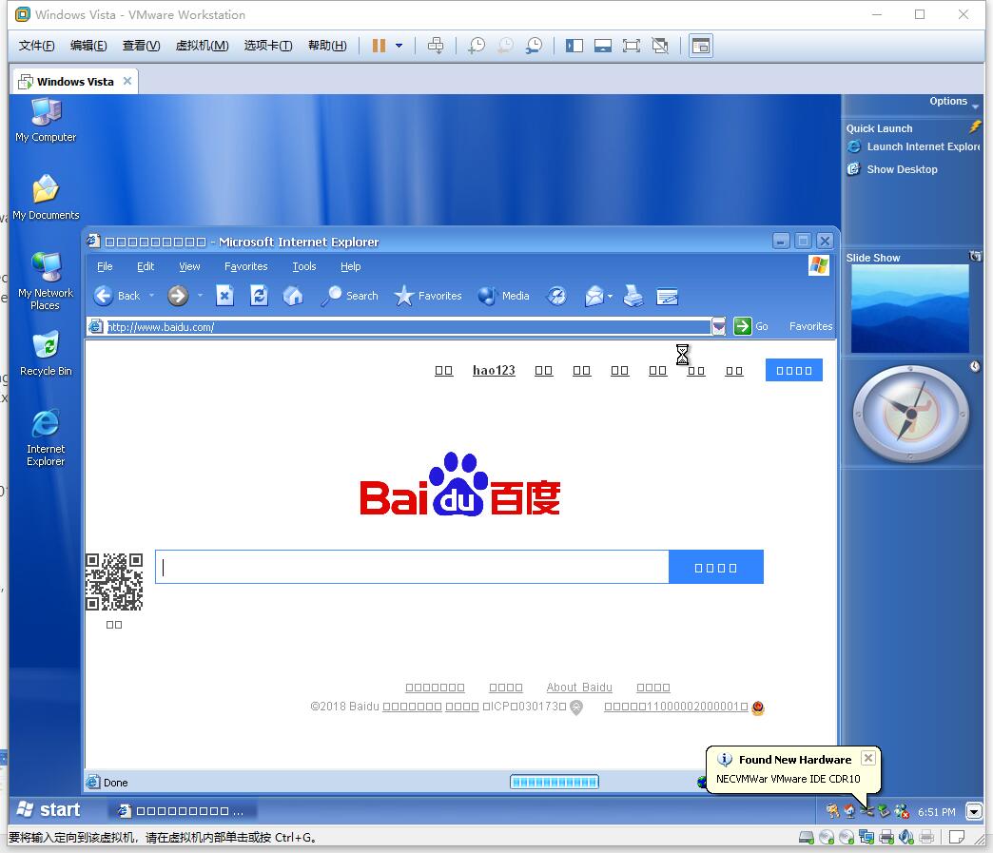Click Launch Internet Explorer in Quick Launch
Screen dimensions: 993x853
914,146
